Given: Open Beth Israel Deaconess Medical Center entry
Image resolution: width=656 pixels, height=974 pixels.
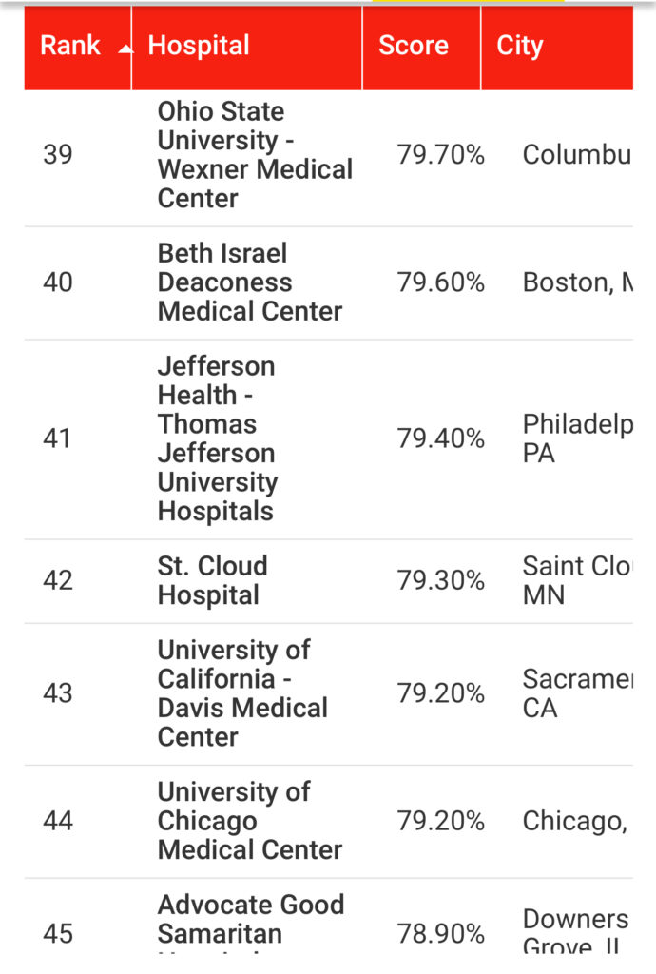Looking at the screenshot, I should point(249,282).
